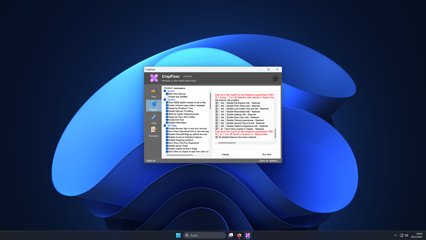Select 'Disable Tailored experiences - Restored' log entry

tap(239, 120)
